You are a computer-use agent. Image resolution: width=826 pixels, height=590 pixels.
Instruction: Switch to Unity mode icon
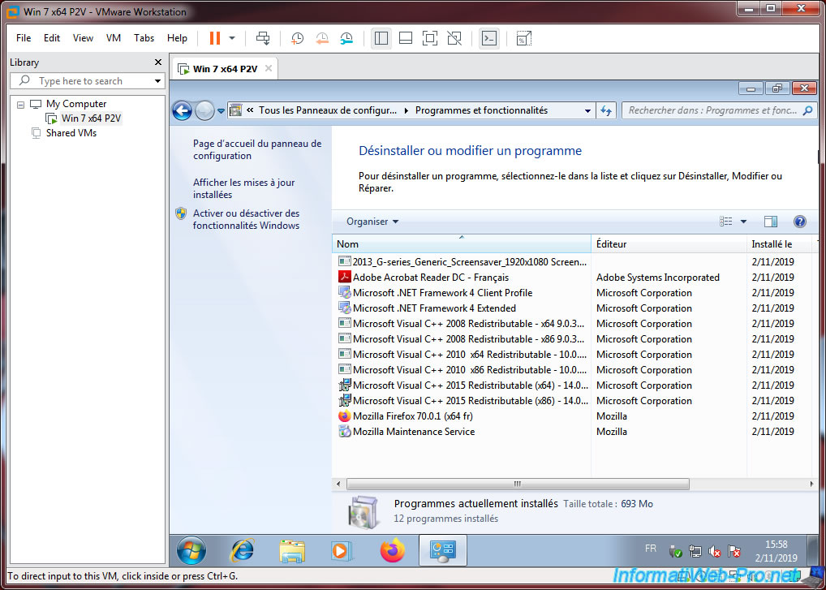pyautogui.click(x=454, y=38)
